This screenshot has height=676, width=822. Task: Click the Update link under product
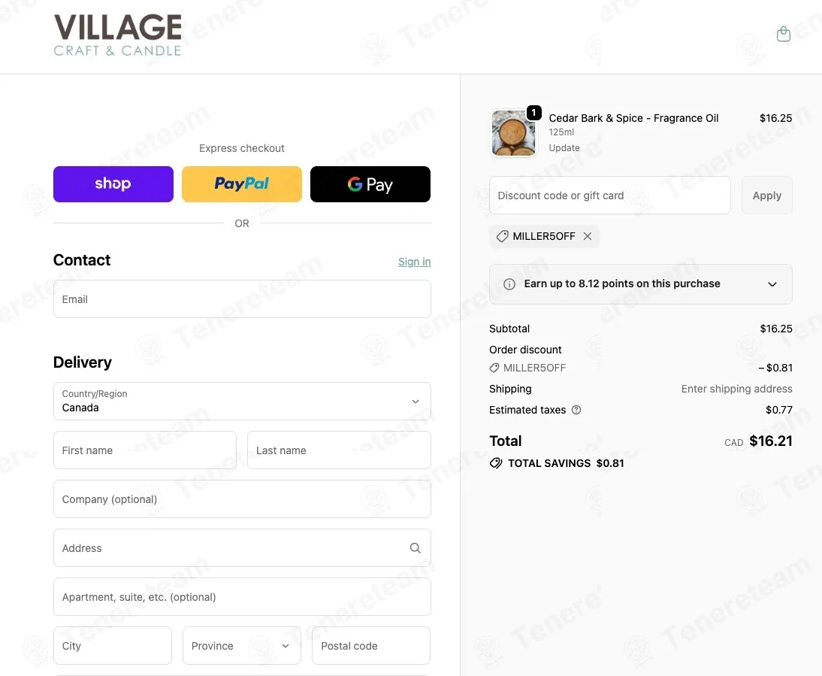(x=564, y=148)
